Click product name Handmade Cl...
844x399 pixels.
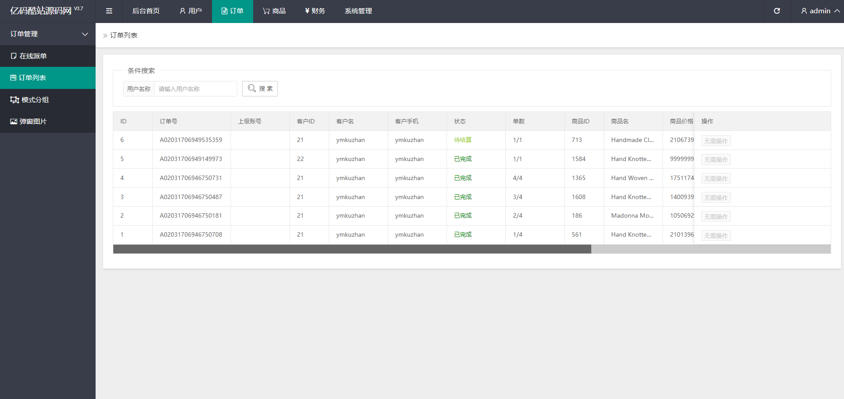632,140
